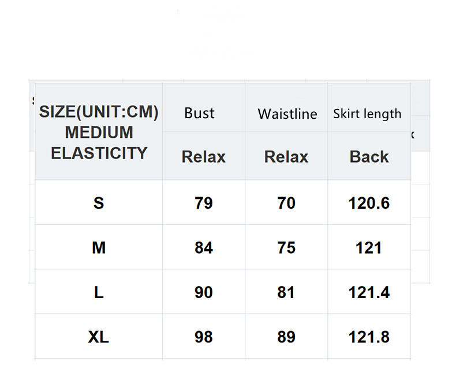Click the SIZE(UNIT:CM) MEDIUM ELASTICITY header cell
The width and height of the screenshot is (456, 384).
(x=99, y=132)
